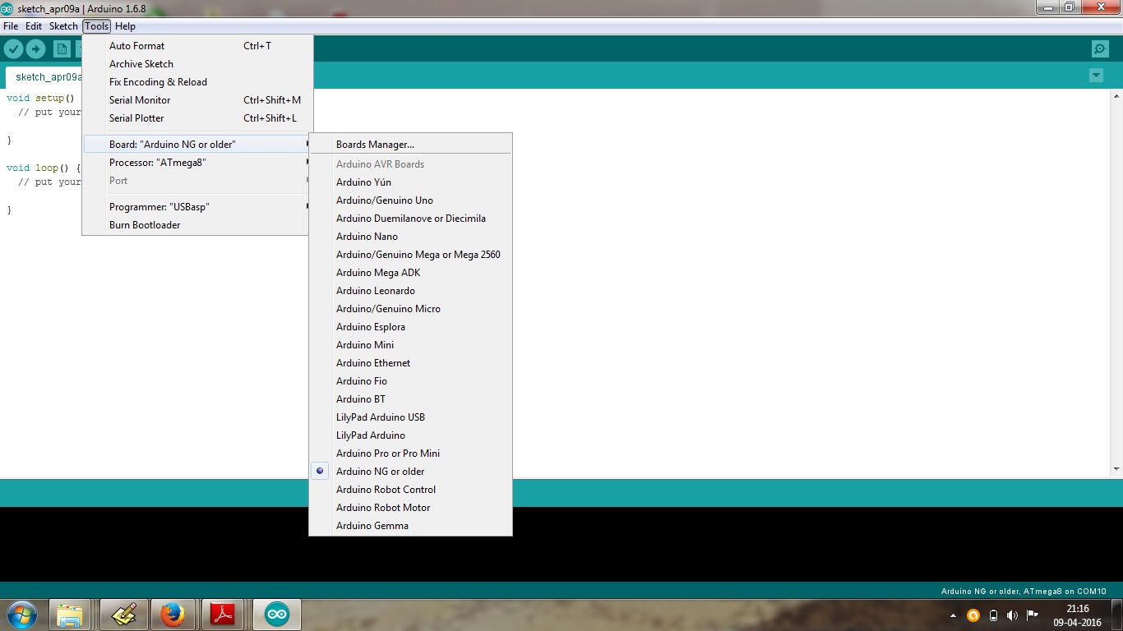
Task: Click the orange Arduino icon in system tray
Action: 973,615
